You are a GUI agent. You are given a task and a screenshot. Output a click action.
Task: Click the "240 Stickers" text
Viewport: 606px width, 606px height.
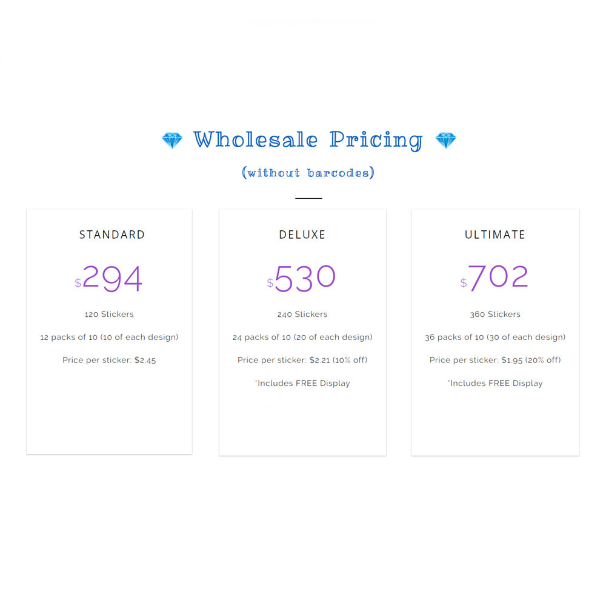[x=302, y=314]
